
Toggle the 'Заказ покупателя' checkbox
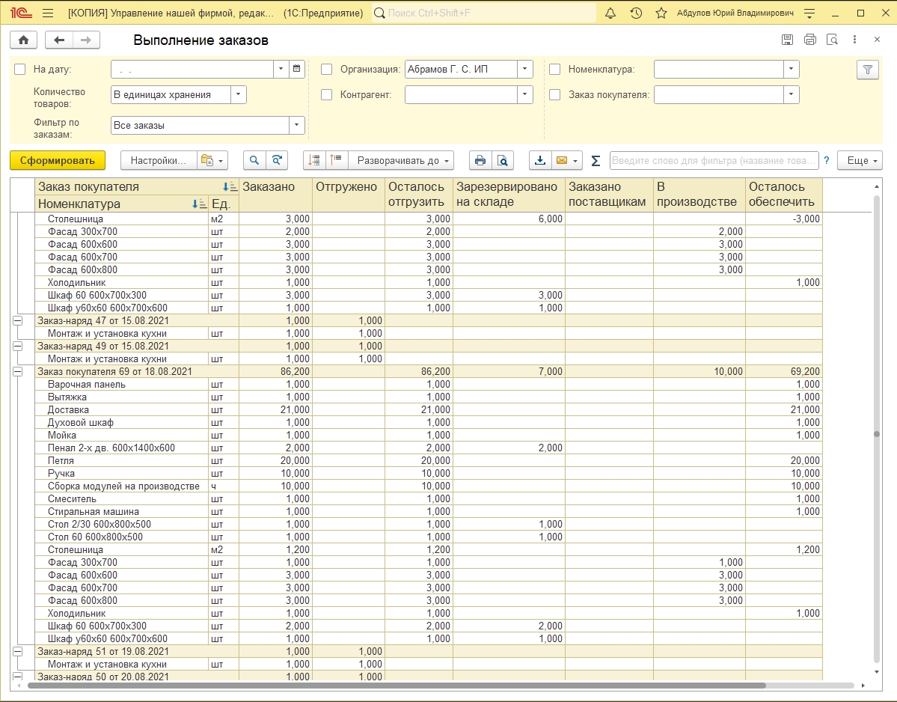click(555, 95)
